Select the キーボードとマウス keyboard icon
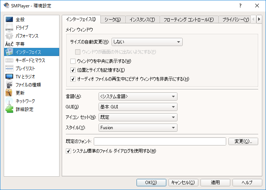The height and width of the screenshot is (190, 266). (x=9, y=60)
